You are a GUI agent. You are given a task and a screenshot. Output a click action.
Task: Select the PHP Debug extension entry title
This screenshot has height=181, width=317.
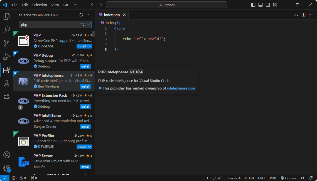coord(43,55)
